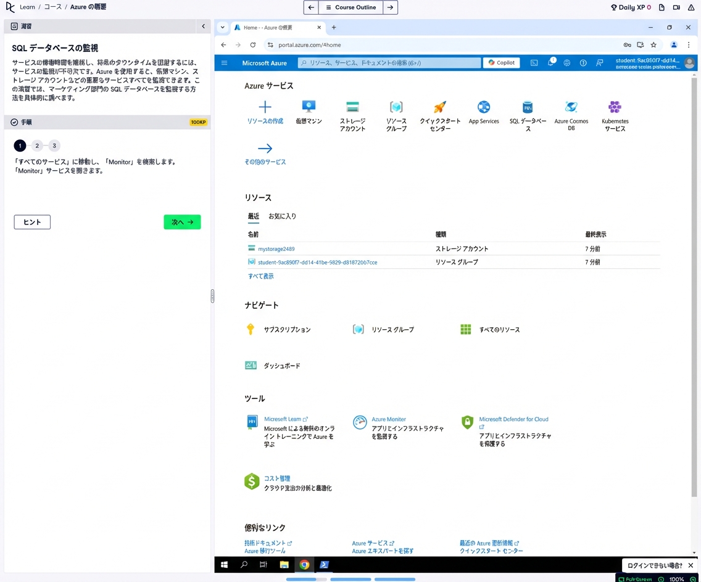Open File Explorer from the taskbar
Screen dimensions: 701x582
pos(284,565)
